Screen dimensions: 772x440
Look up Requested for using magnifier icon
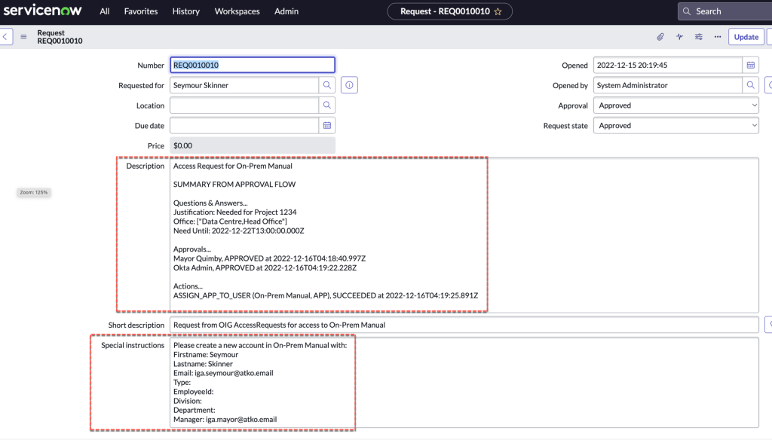click(x=327, y=85)
